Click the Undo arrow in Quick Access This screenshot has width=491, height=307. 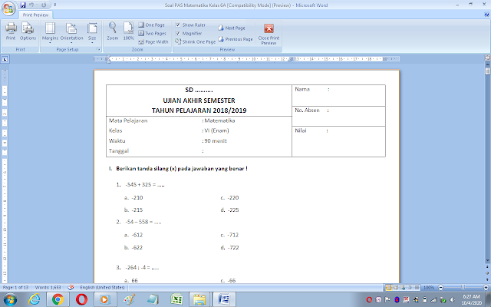pos(31,5)
